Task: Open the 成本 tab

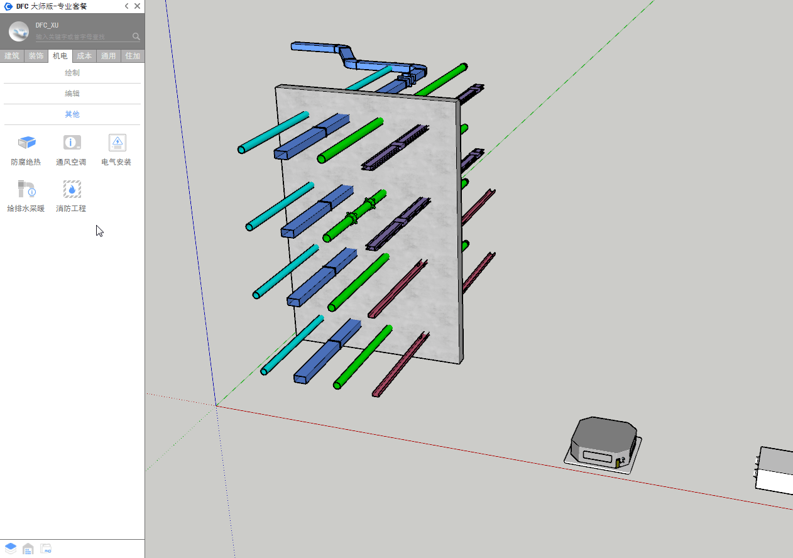Action: (x=84, y=56)
